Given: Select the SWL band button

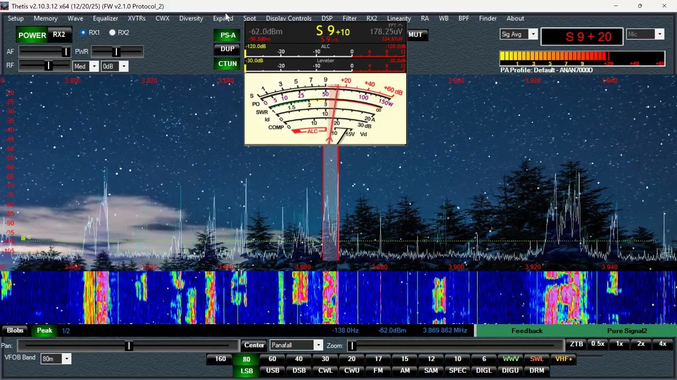Looking at the screenshot, I should tap(537, 359).
